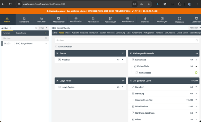Click the Suchen field above Alle Auswahlen

(x=127, y=40)
